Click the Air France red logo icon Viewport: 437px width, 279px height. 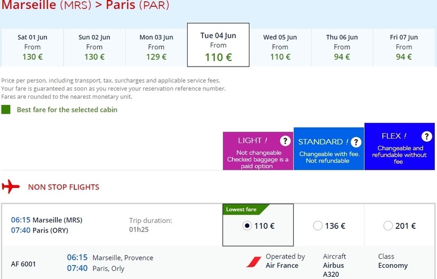click(x=254, y=261)
